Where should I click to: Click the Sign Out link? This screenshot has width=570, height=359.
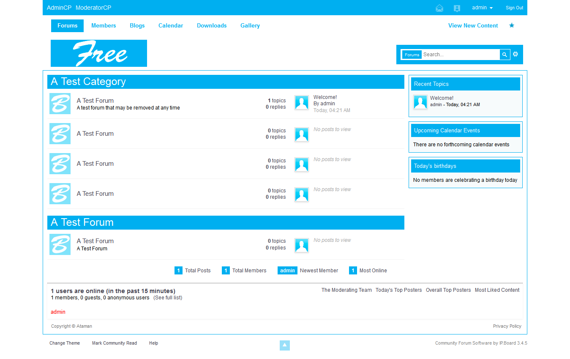pyautogui.click(x=514, y=8)
